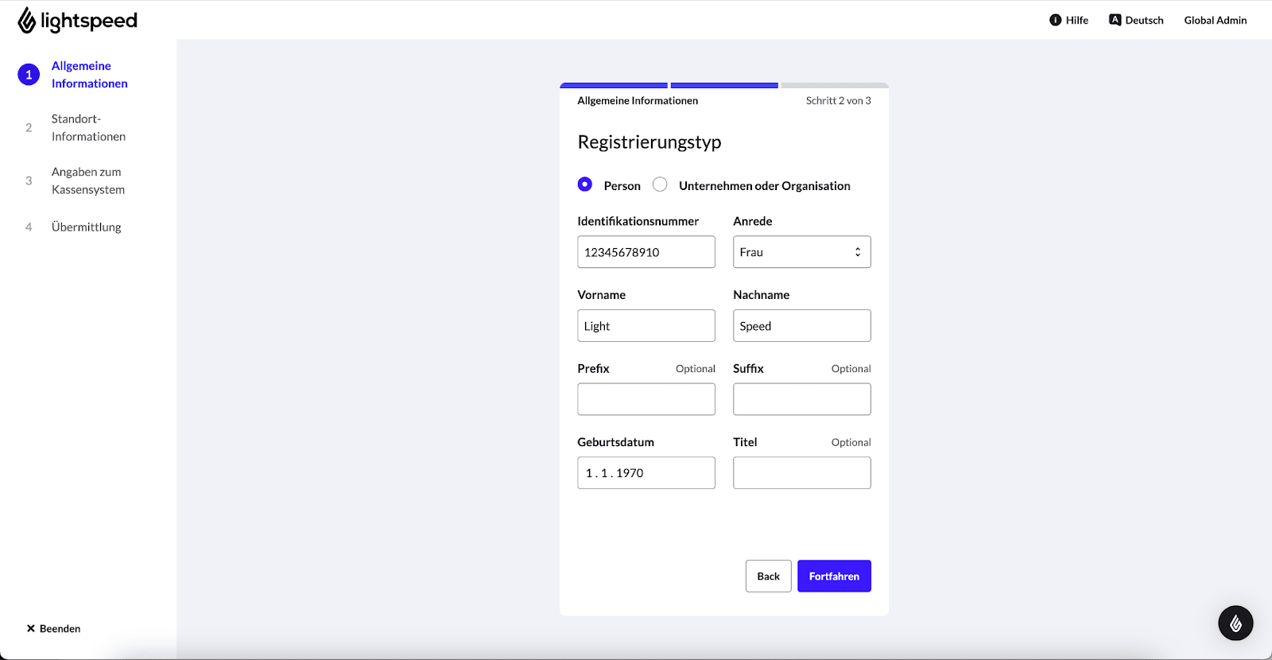The image size is (1272, 660).
Task: Open the Anrede dropdown
Action: coord(801,252)
